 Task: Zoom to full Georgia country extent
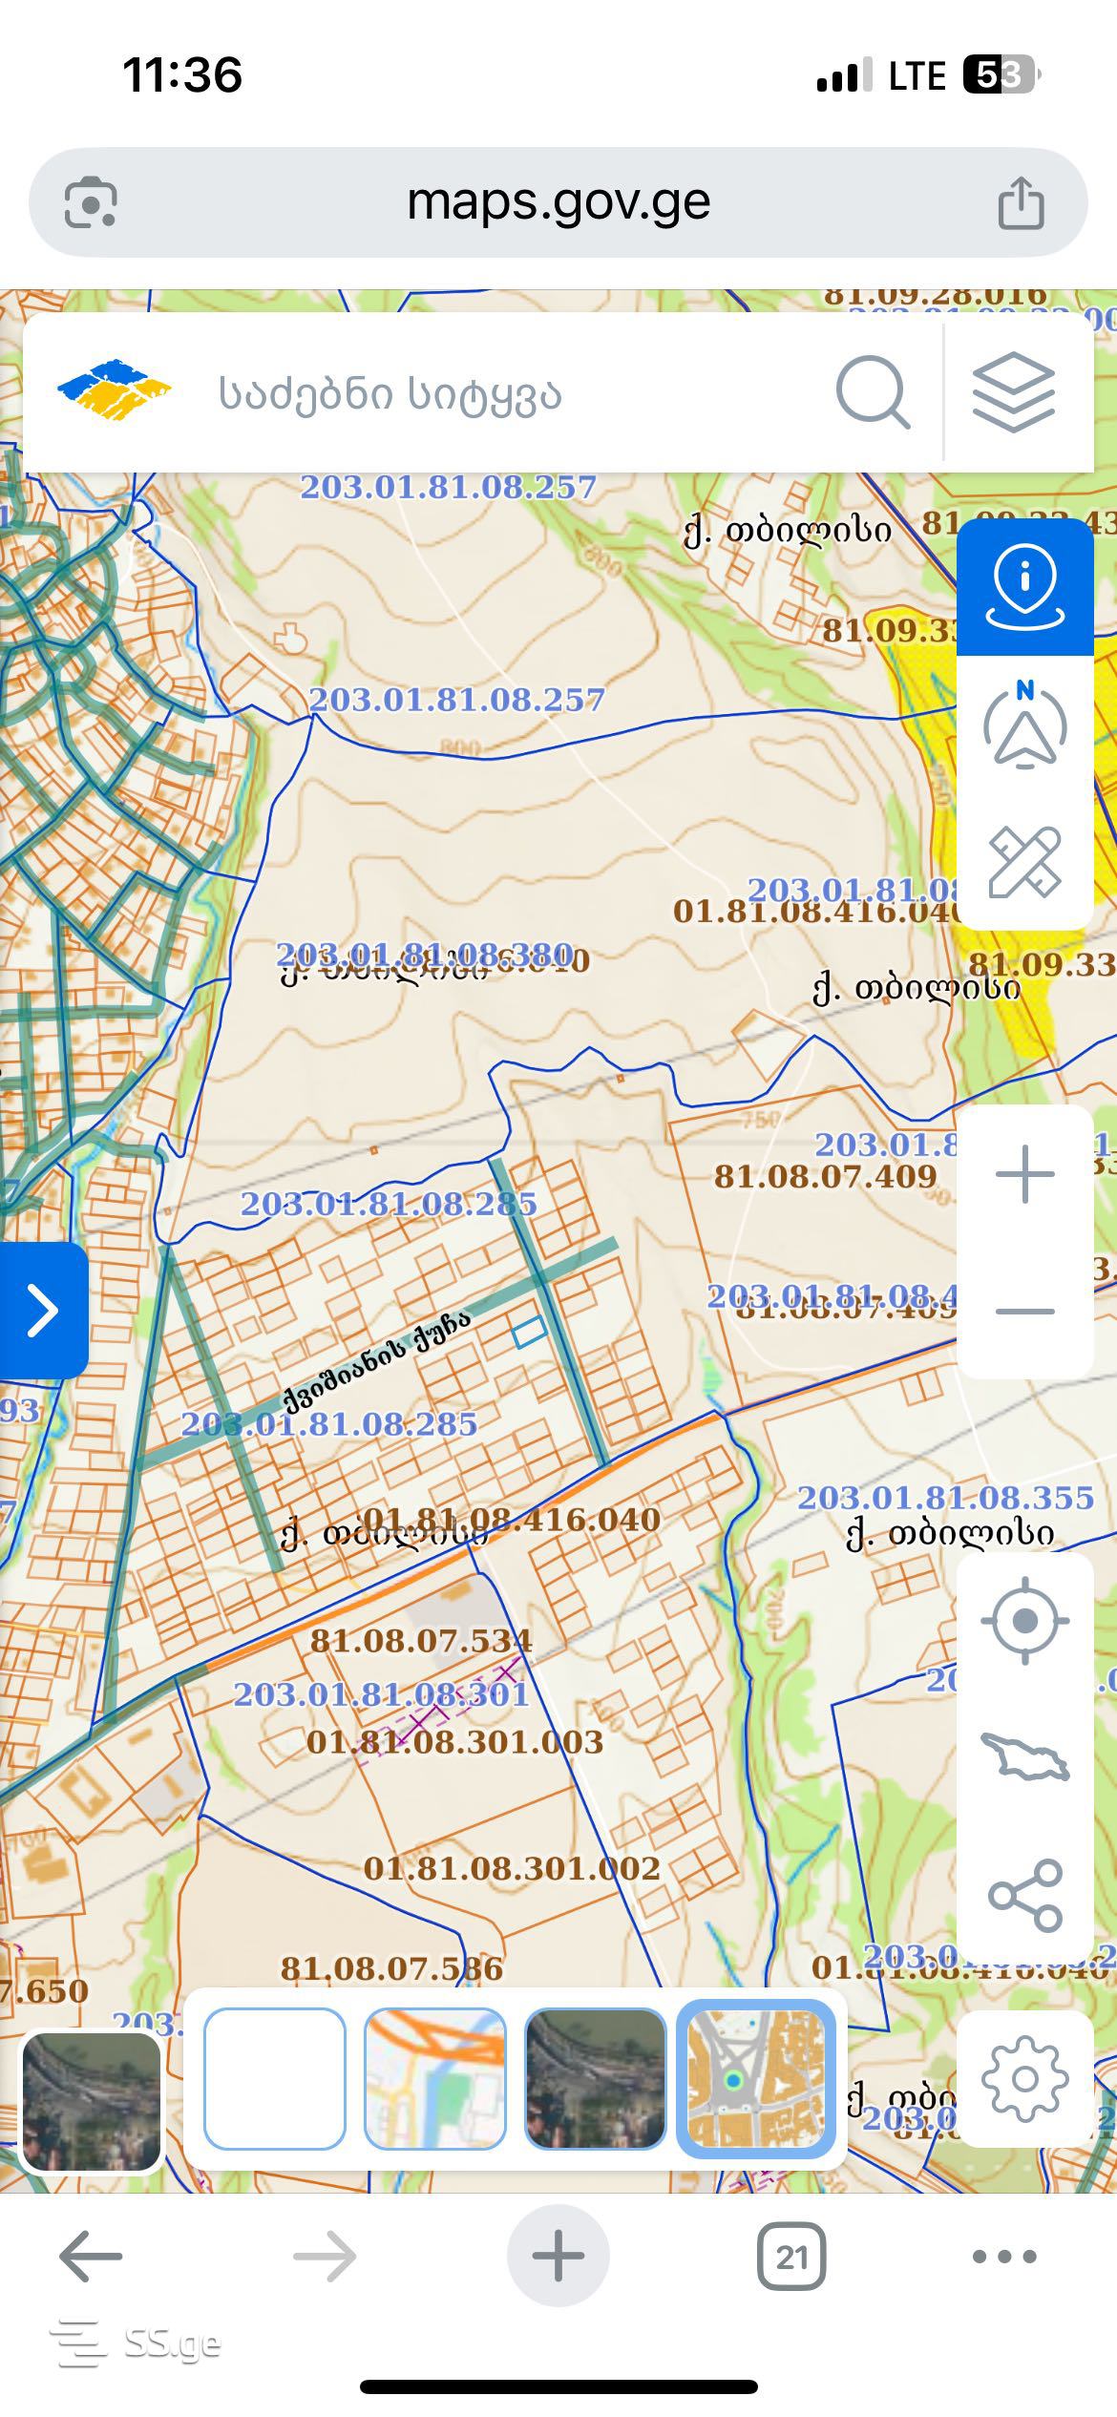click(x=1025, y=1756)
